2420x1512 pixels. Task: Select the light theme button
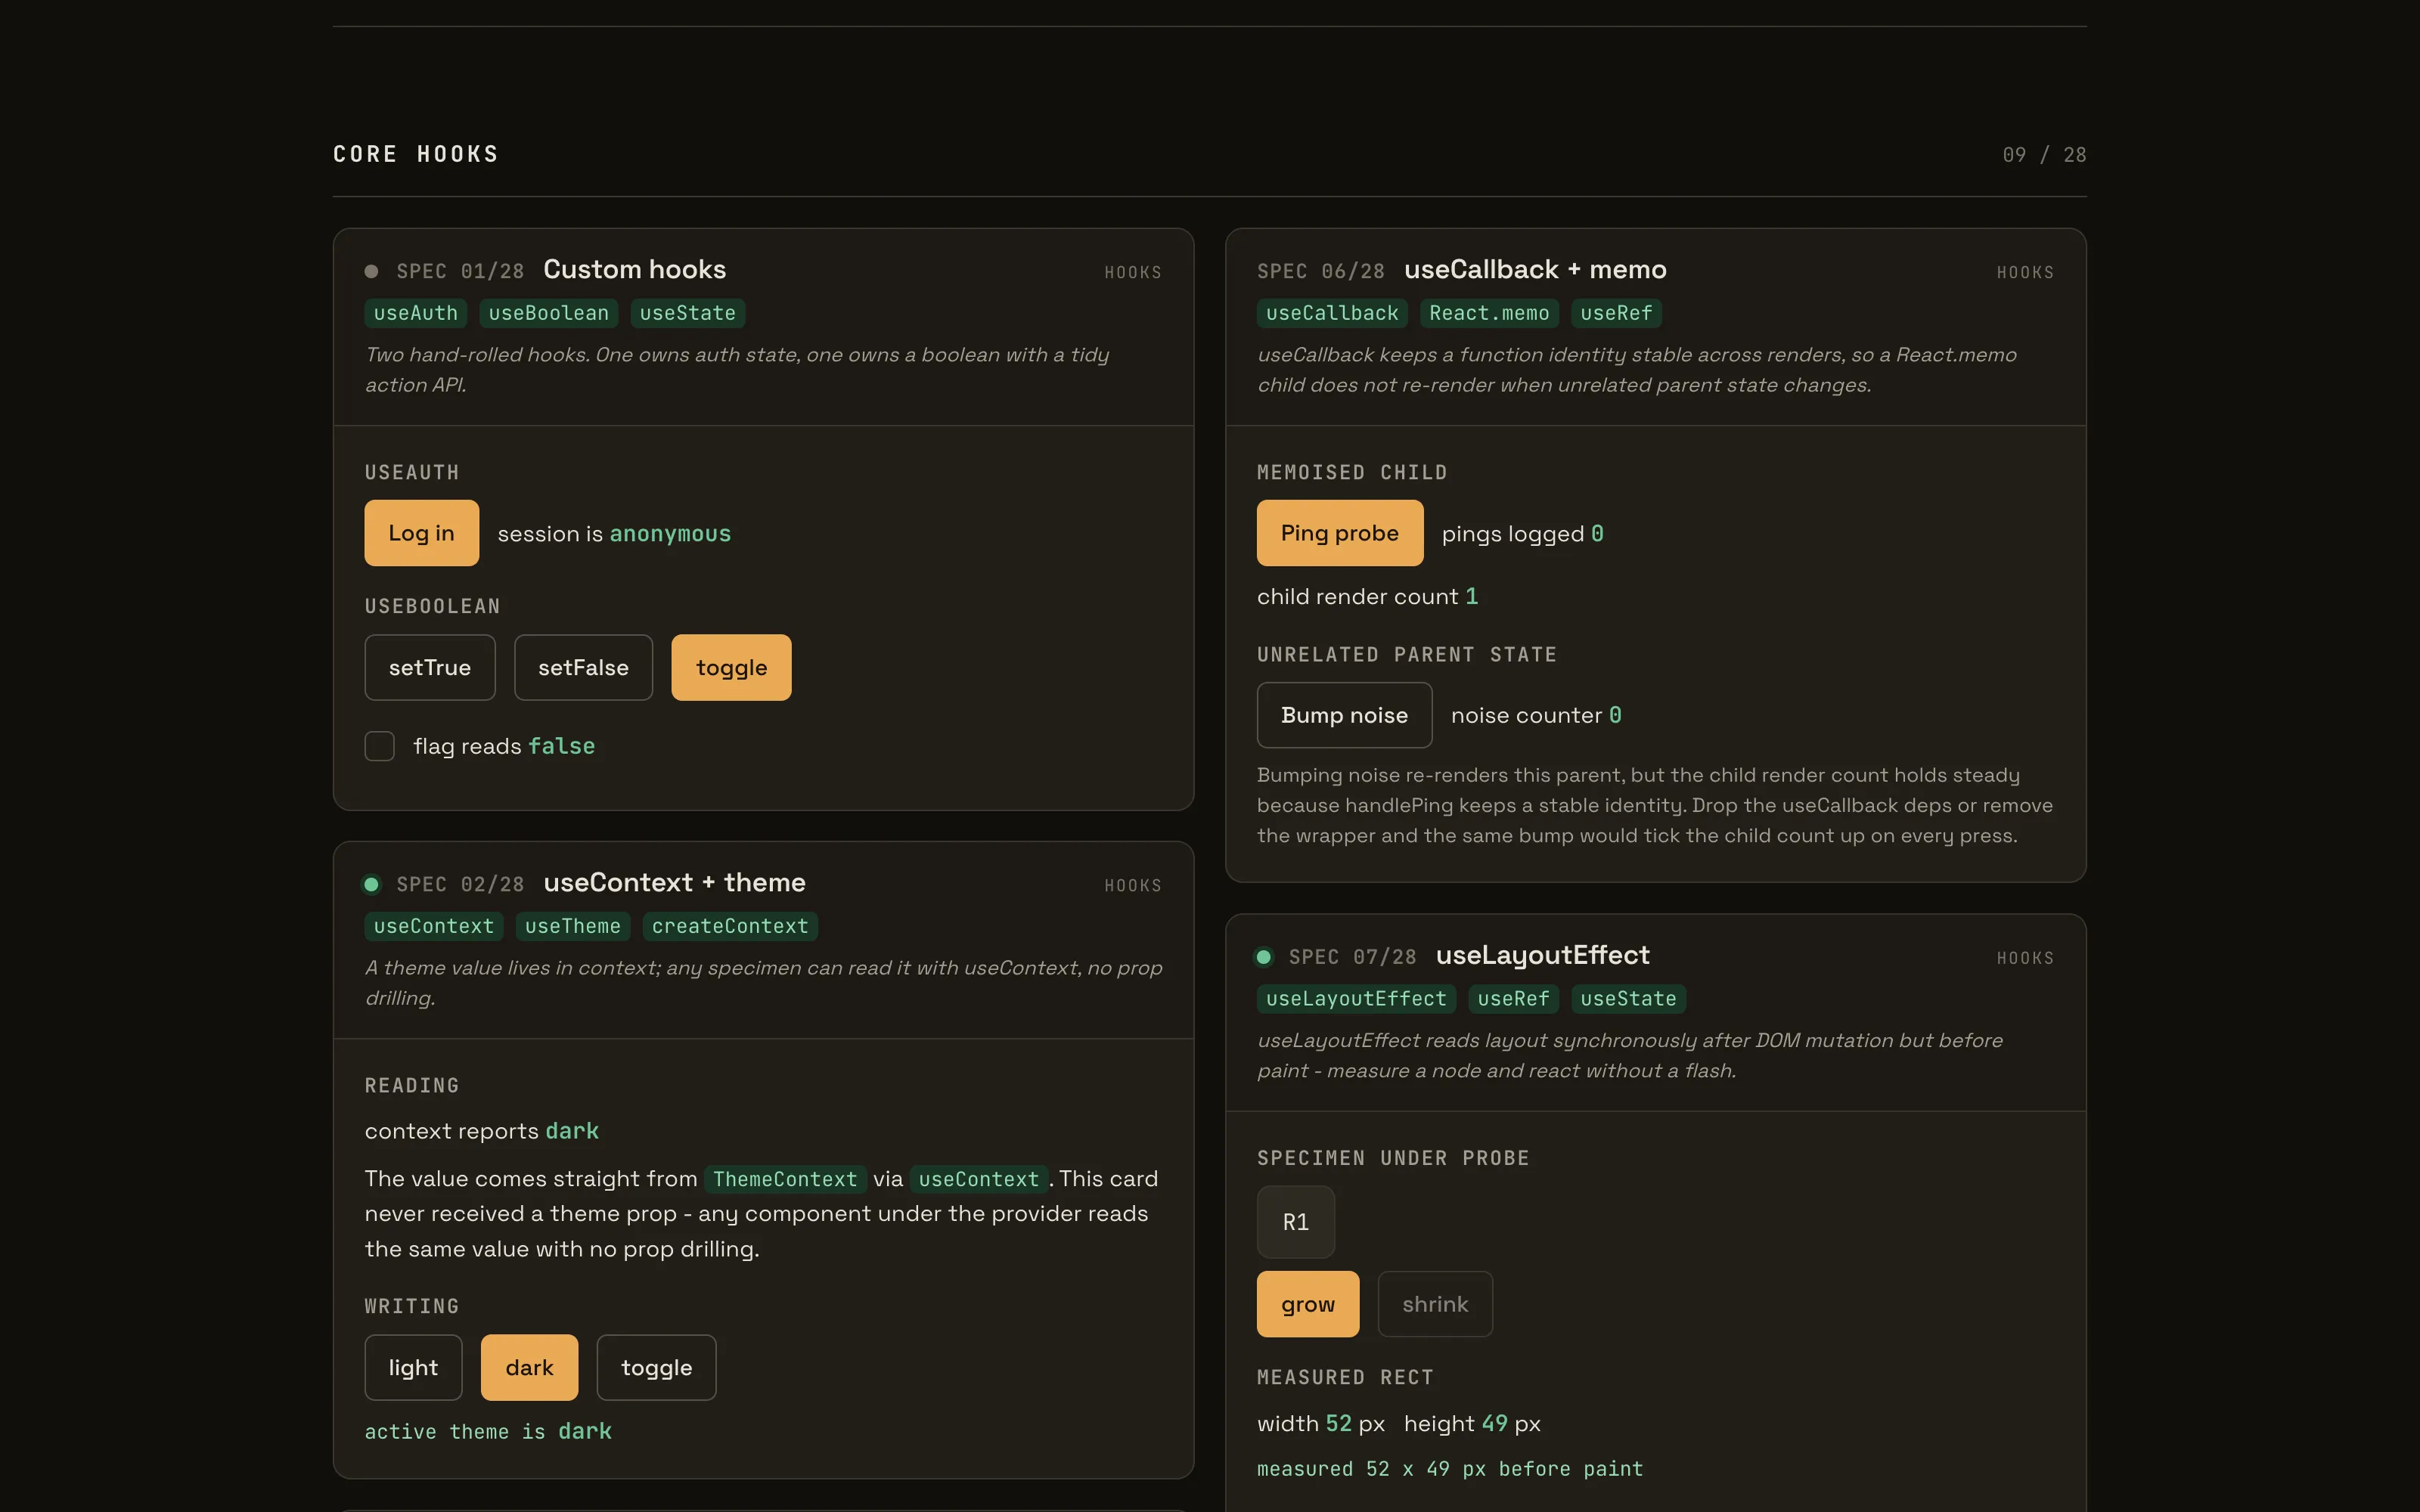(413, 1367)
